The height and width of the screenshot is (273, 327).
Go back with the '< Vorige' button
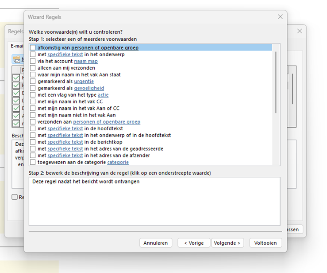point(194,243)
